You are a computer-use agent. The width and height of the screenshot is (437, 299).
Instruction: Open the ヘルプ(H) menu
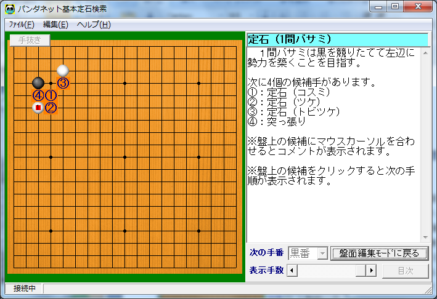[94, 25]
